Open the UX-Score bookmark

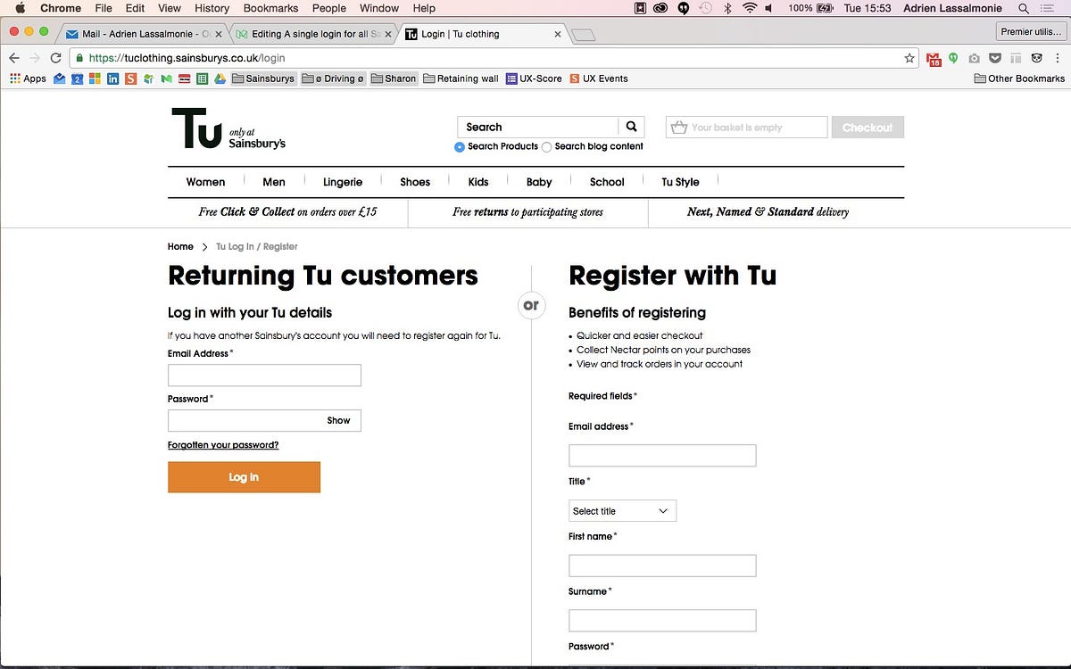534,78
